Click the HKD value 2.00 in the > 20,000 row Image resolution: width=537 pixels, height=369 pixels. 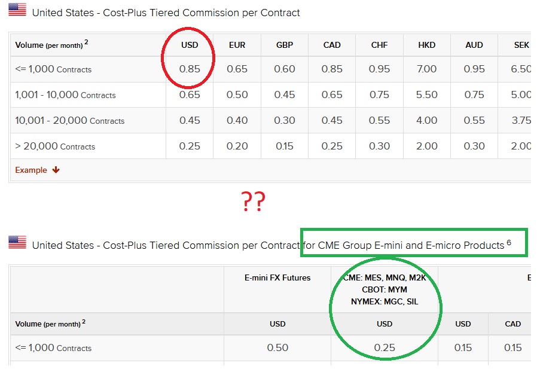[427, 146]
